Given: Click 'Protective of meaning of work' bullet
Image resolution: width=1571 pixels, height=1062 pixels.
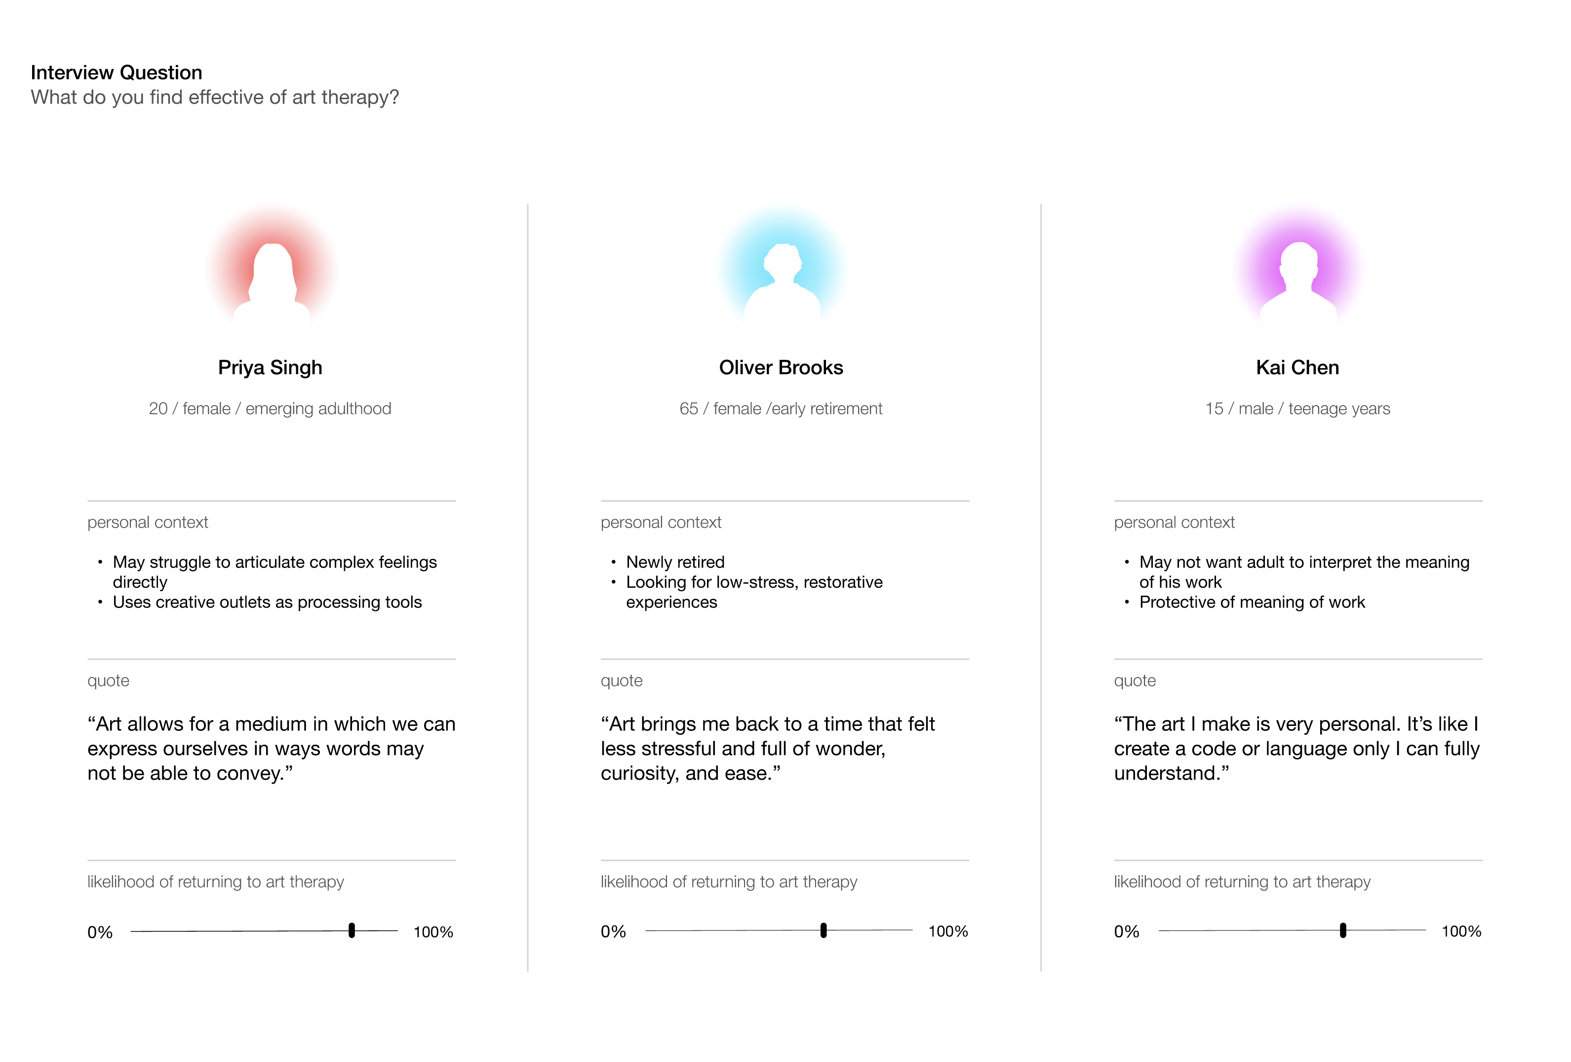Looking at the screenshot, I should click(1252, 602).
